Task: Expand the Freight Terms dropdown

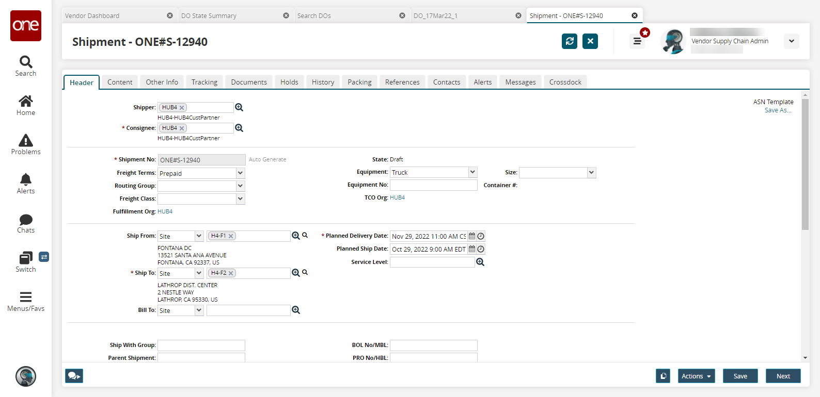Action: pyautogui.click(x=240, y=173)
